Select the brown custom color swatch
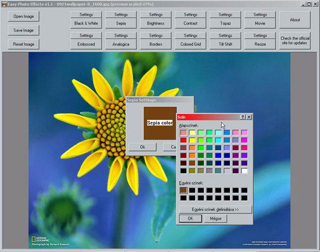This screenshot has width=320, height=252. point(184,191)
